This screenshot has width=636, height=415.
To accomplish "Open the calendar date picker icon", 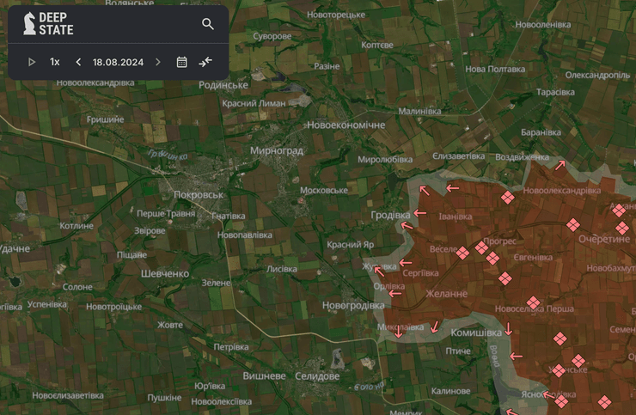I will (x=181, y=62).
